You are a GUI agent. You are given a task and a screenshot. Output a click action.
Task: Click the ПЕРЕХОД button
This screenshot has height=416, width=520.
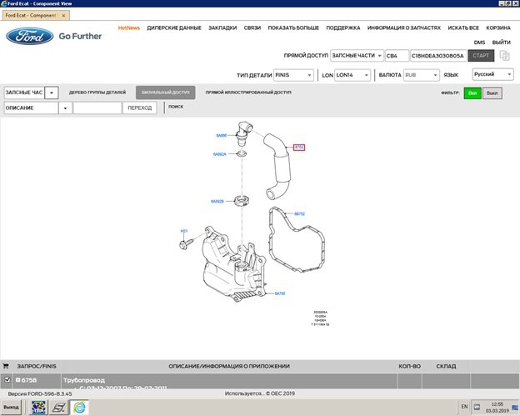coord(140,108)
